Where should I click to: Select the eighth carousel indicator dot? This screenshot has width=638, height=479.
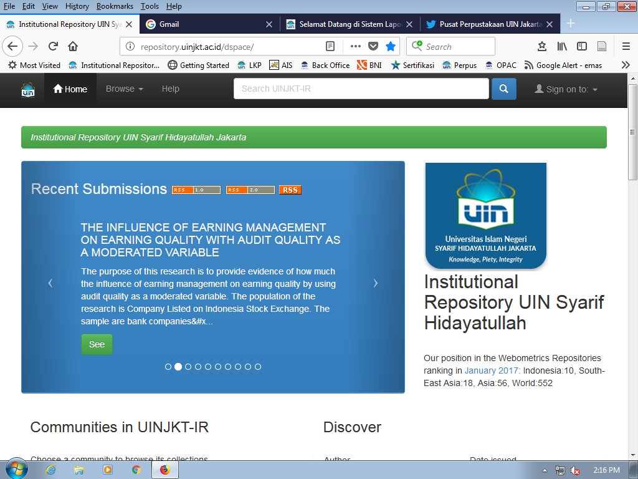pos(238,367)
